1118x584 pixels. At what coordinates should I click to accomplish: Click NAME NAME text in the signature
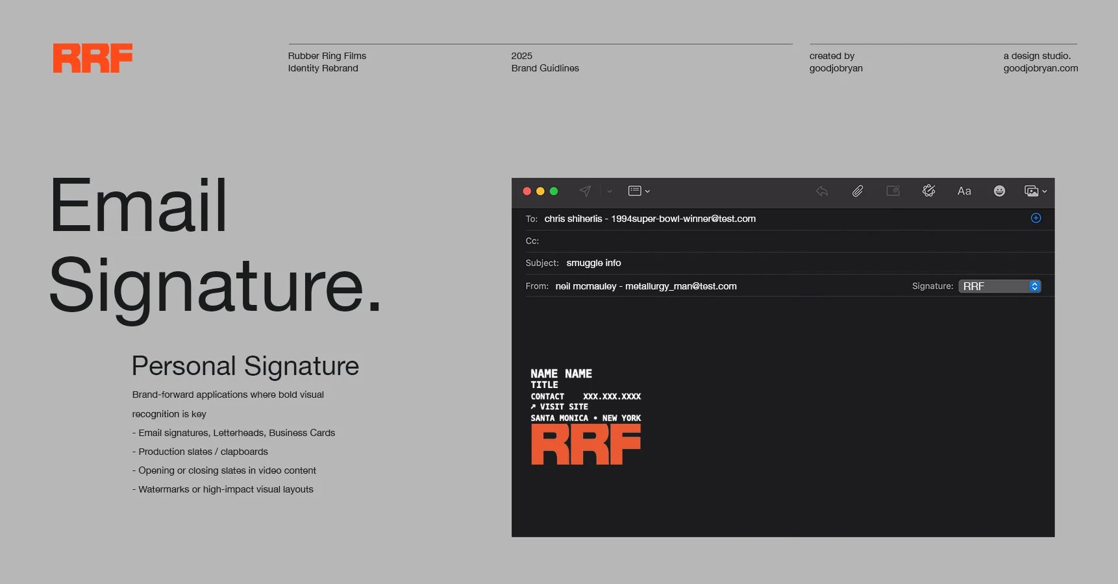coord(562,374)
